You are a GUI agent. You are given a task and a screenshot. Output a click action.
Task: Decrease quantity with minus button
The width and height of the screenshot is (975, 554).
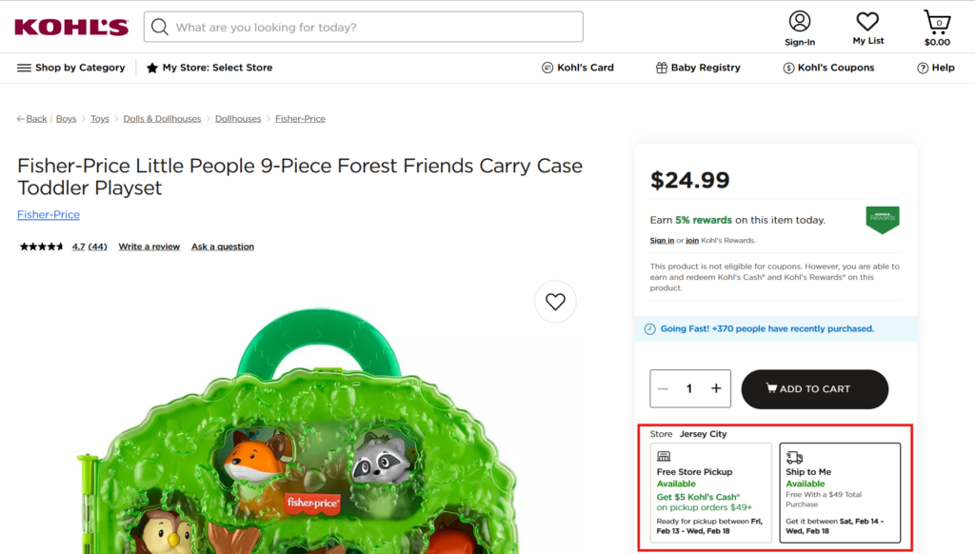pos(663,388)
